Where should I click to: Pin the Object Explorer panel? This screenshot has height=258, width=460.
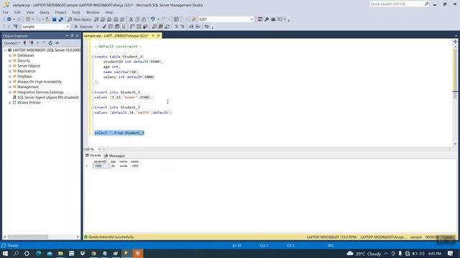click(72, 36)
